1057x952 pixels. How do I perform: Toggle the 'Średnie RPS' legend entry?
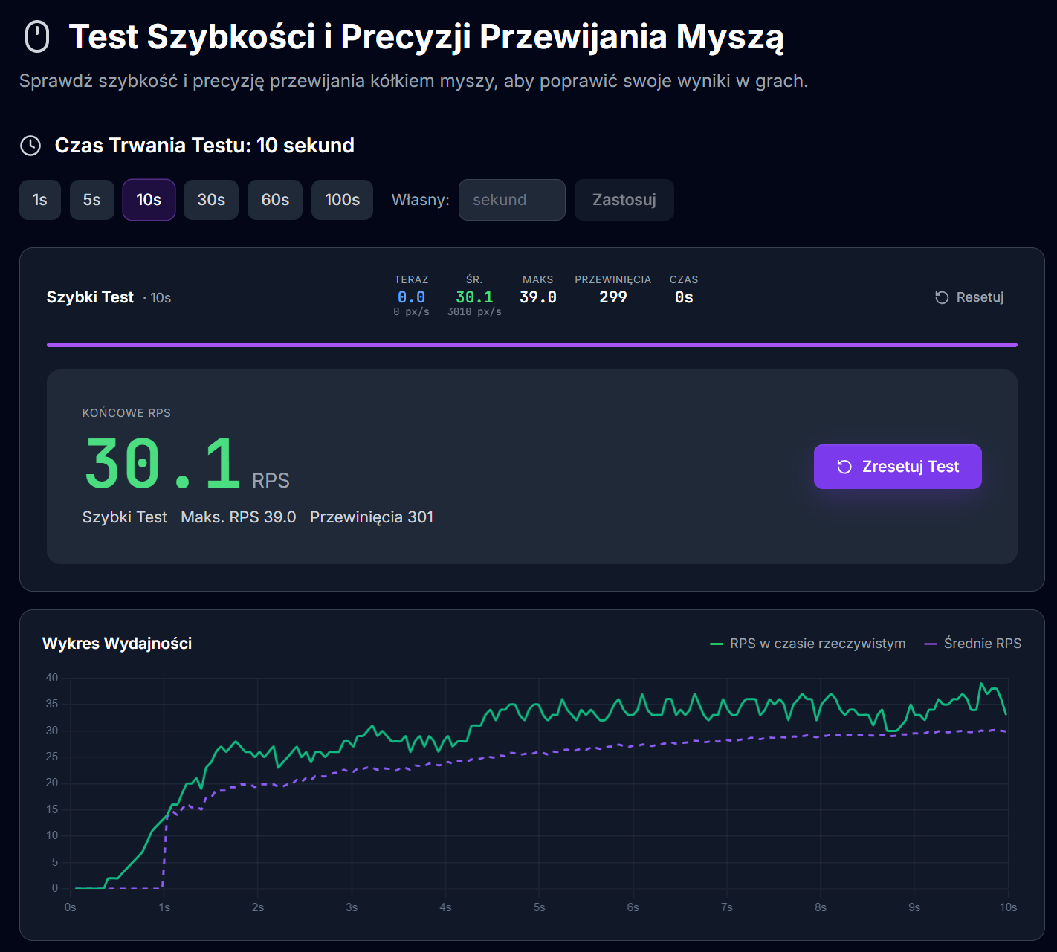pos(973,644)
